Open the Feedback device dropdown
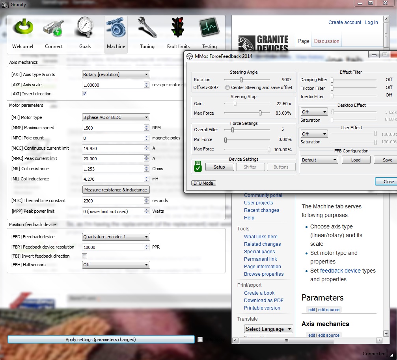Image resolution: width=397 pixels, height=360 pixels. (x=116, y=237)
